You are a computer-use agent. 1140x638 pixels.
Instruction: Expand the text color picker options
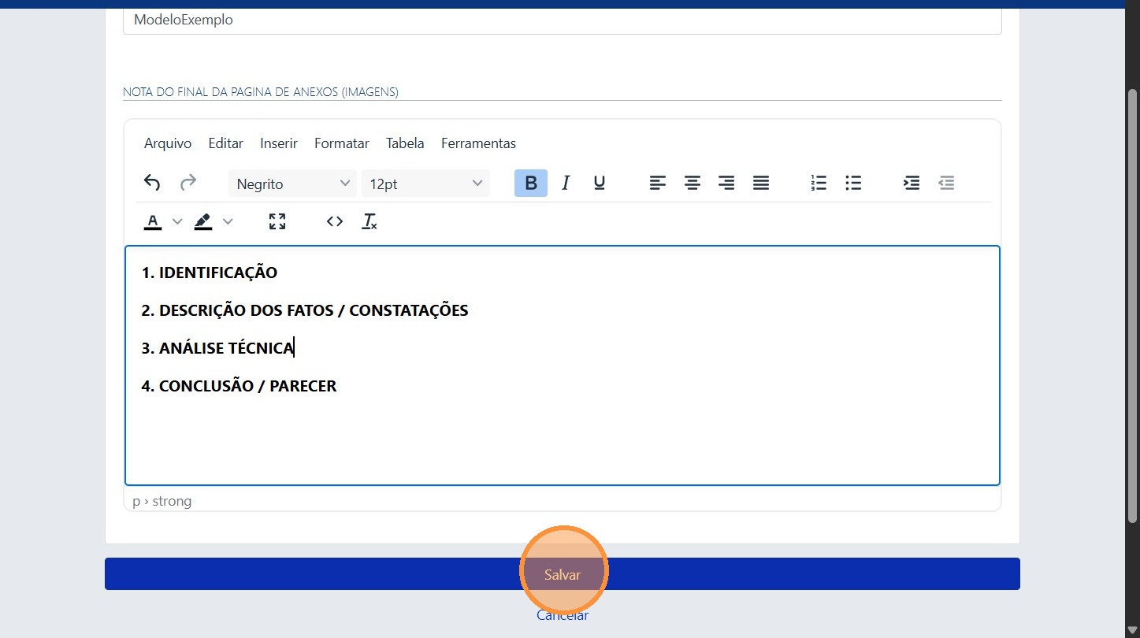coord(176,221)
